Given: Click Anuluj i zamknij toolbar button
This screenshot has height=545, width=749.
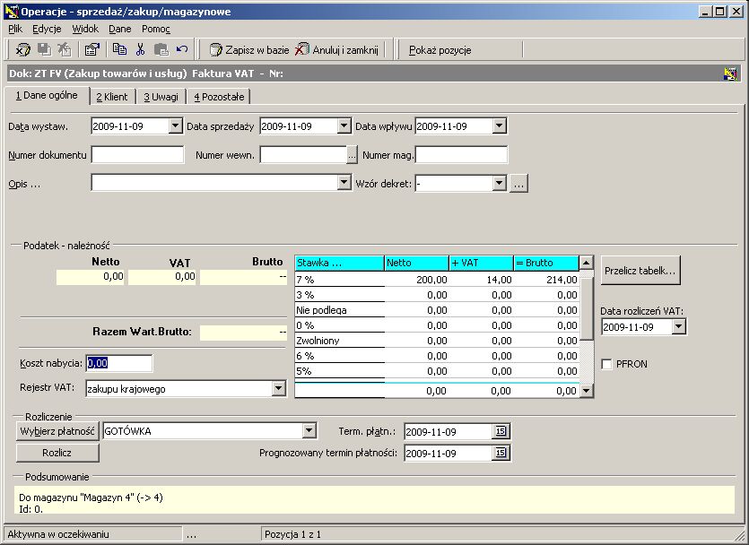Looking at the screenshot, I should pyautogui.click(x=336, y=49).
